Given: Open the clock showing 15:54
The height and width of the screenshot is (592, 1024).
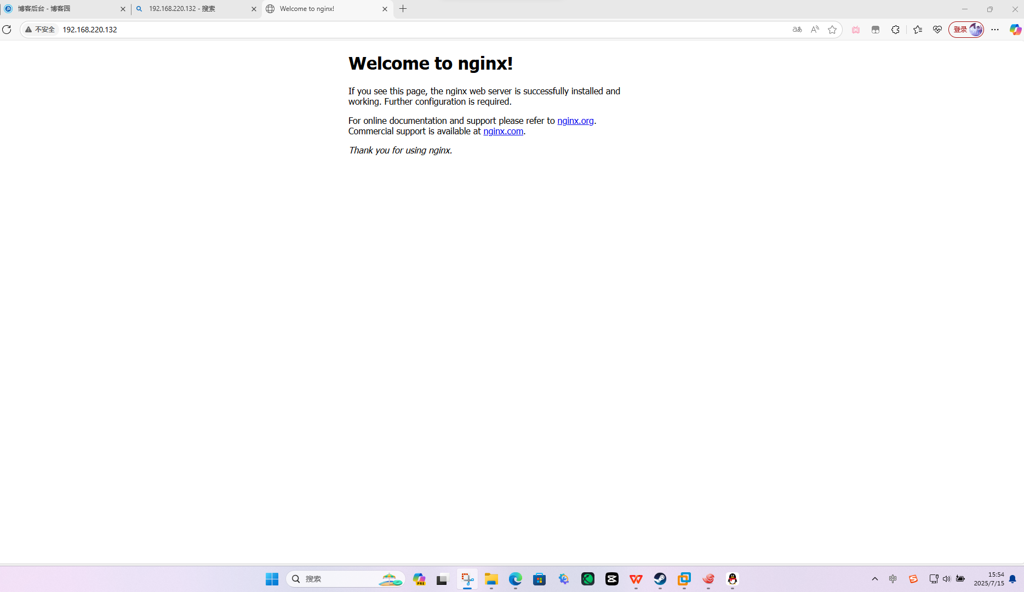Looking at the screenshot, I should [x=989, y=579].
